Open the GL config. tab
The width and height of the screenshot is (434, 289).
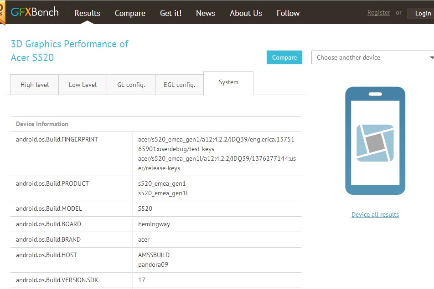point(131,85)
